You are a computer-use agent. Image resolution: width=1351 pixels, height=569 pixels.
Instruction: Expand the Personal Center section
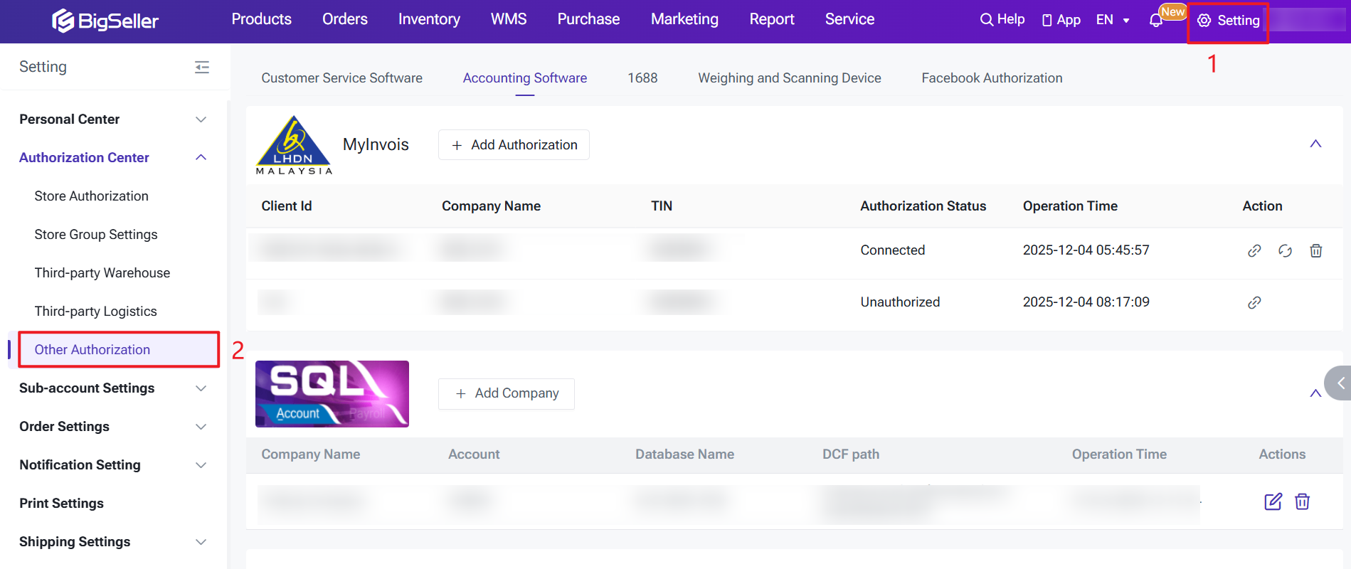[x=201, y=119]
